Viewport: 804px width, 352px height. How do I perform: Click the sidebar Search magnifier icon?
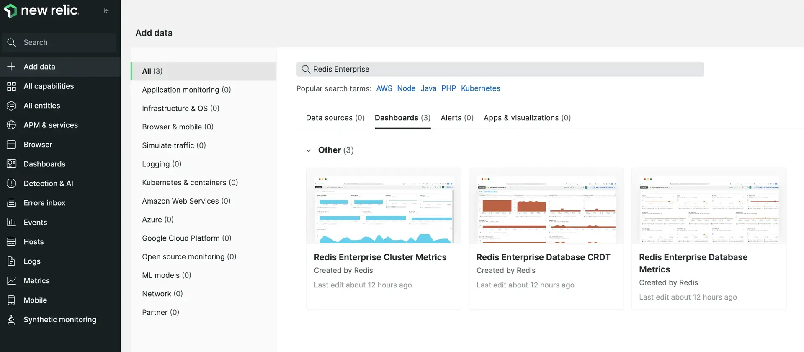coord(12,42)
